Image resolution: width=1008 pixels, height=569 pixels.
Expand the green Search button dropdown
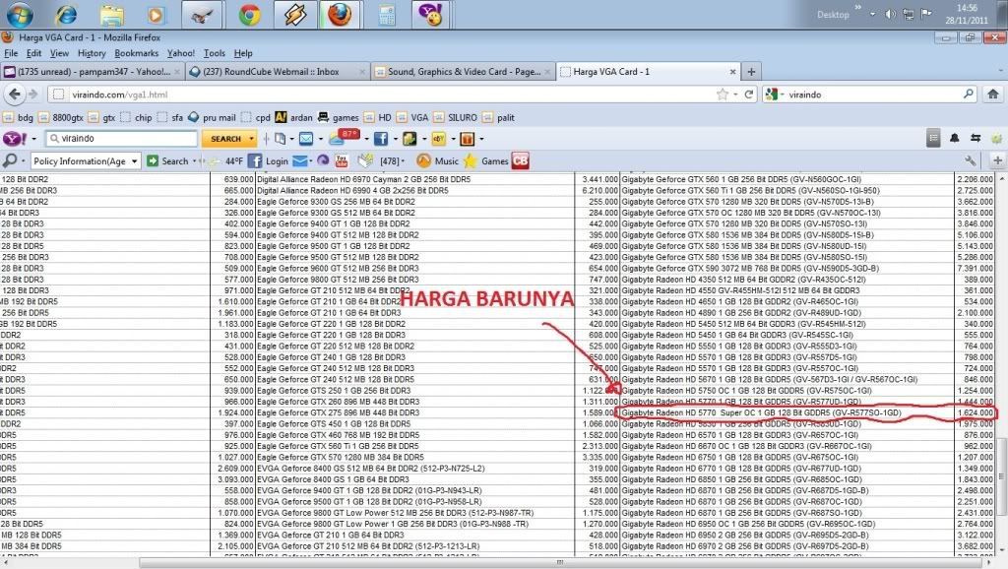point(194,160)
